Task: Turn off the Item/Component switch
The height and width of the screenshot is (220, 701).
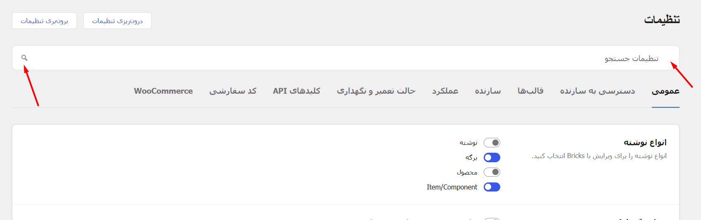Action: coord(492,187)
